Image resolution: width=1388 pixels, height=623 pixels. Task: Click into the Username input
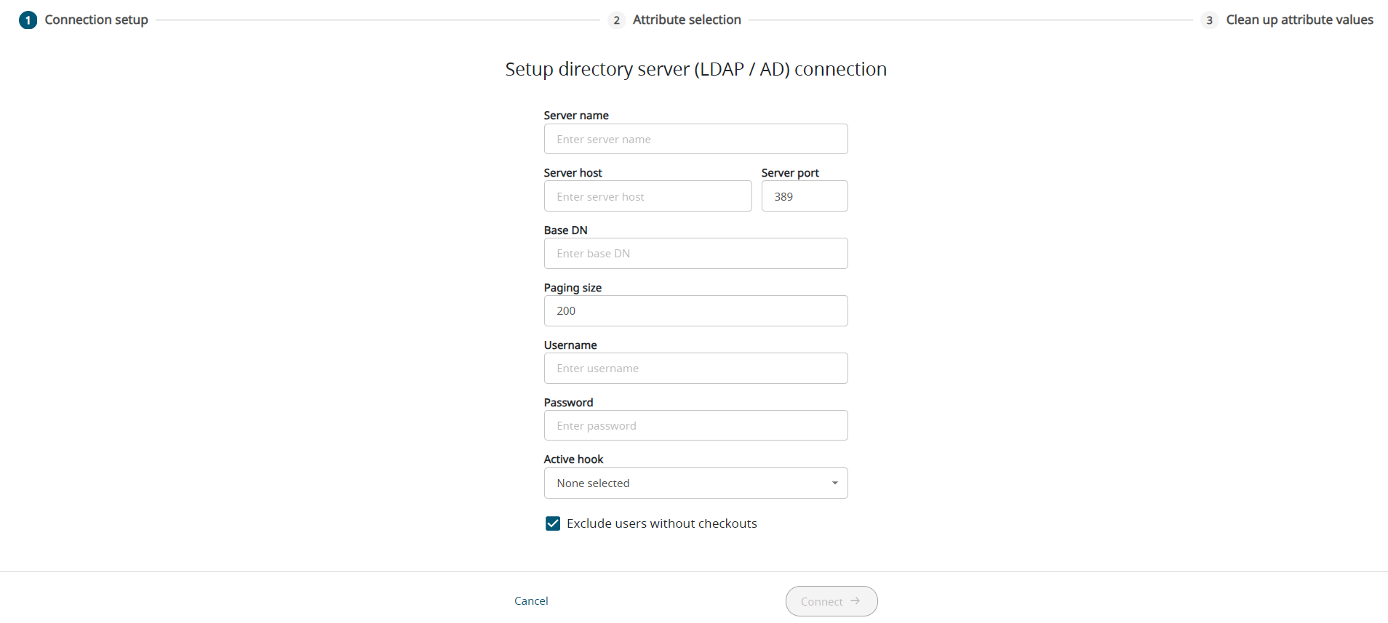click(x=695, y=369)
